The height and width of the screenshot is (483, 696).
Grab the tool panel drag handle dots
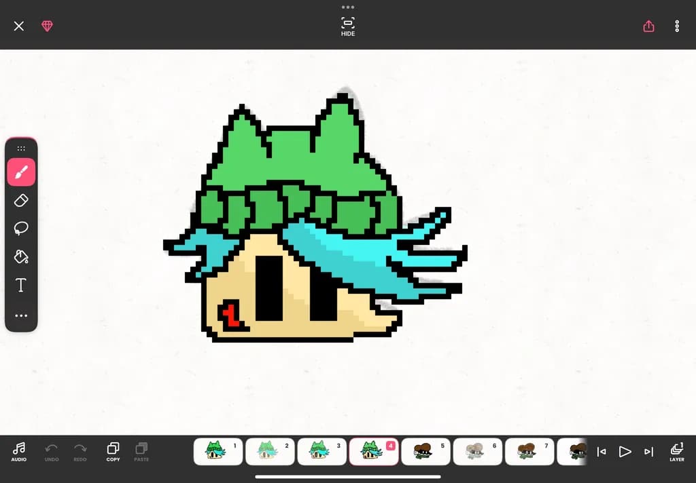click(x=21, y=149)
